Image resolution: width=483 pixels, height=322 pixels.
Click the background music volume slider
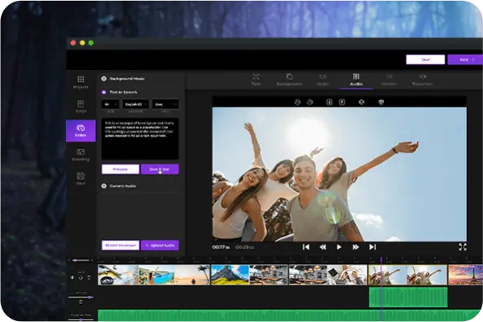[81, 320]
